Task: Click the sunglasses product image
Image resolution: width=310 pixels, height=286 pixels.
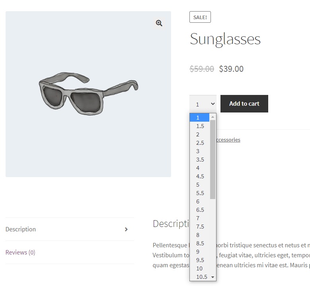Action: pos(88,94)
